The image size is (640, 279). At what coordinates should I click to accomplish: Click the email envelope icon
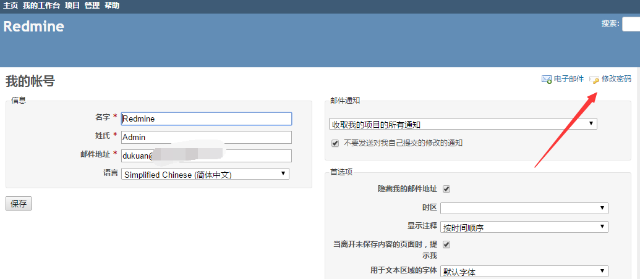tap(547, 80)
